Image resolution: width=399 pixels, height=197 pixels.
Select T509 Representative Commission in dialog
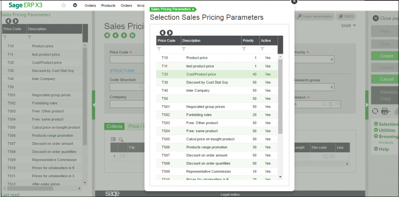coord(217,171)
